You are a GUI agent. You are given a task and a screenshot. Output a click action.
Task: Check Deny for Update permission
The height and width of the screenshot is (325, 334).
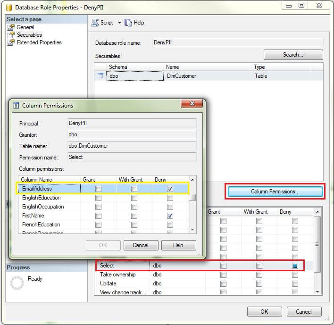point(295,283)
